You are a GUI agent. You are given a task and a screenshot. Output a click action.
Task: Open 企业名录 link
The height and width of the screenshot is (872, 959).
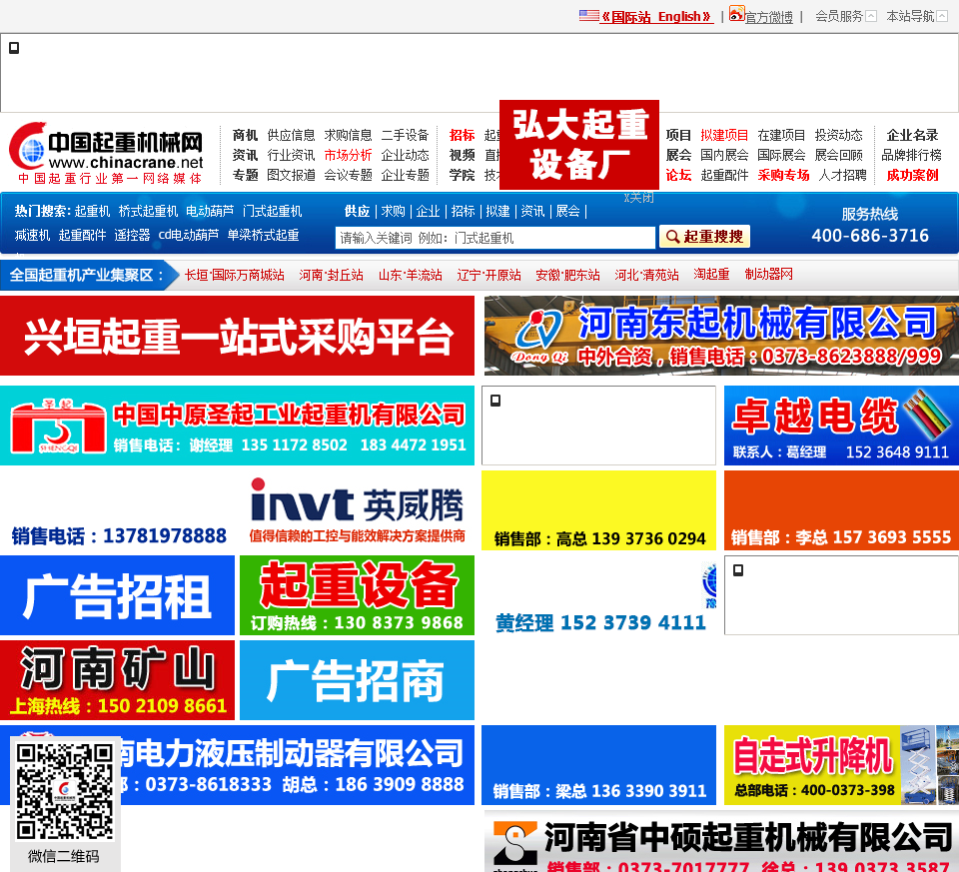[x=912, y=135]
